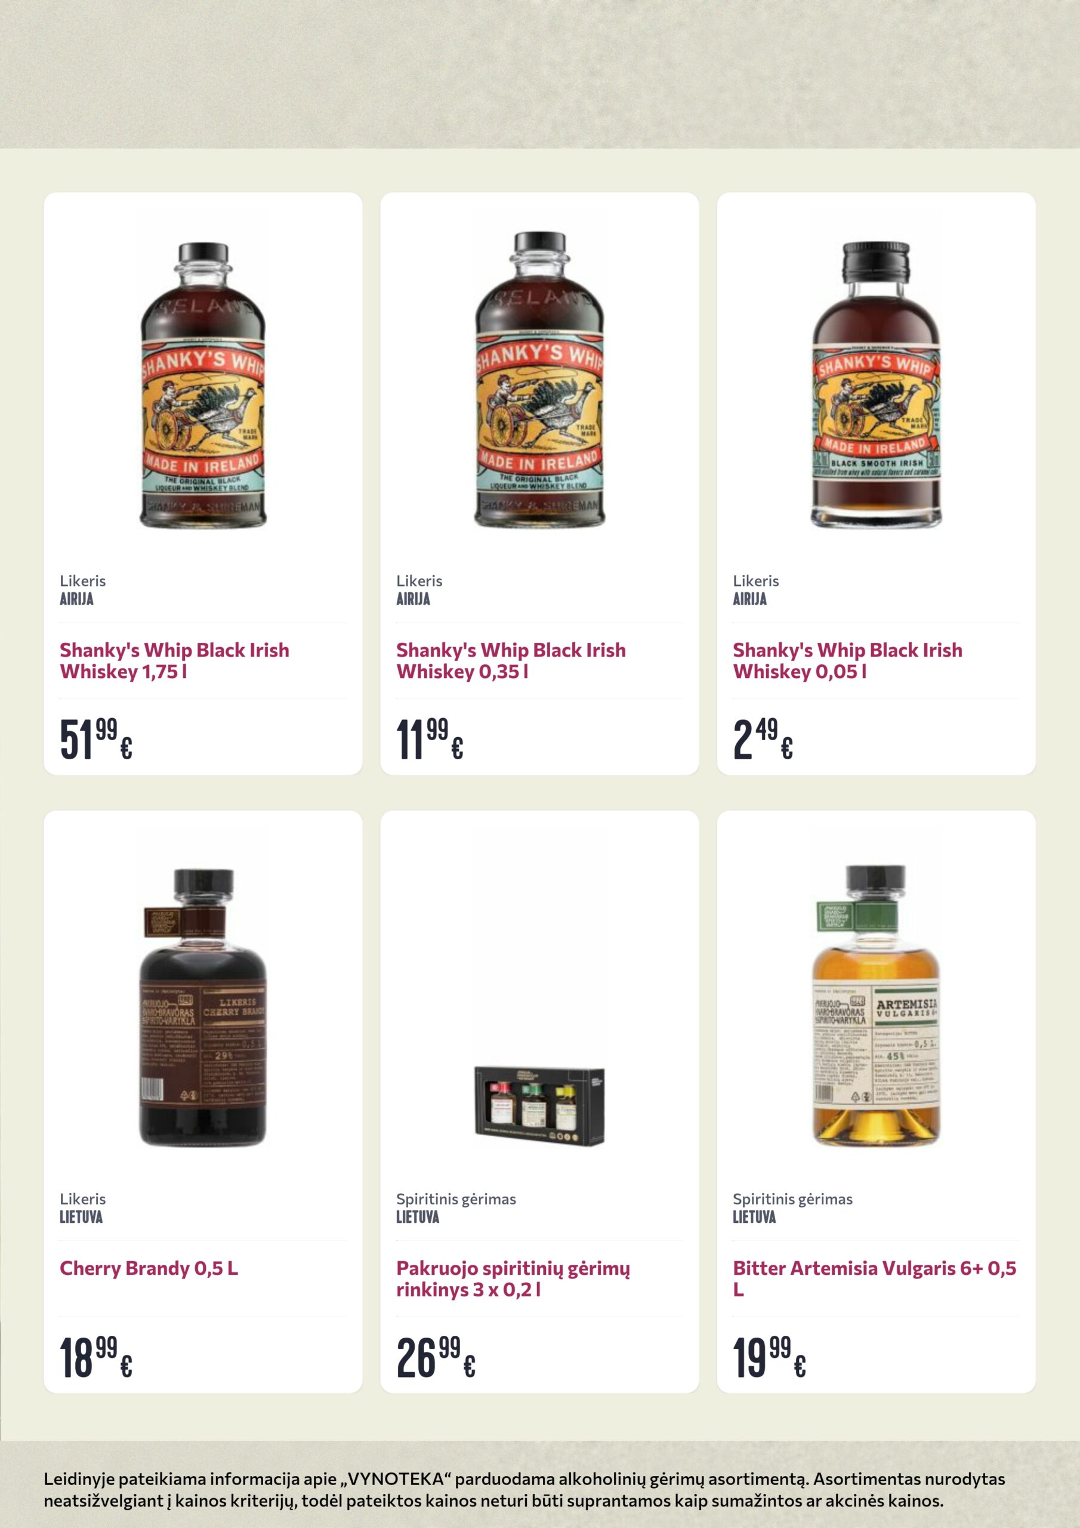Open the Shanky's Whip Black Irish Whiskey 0,35 l title
Screen dimensions: 1080x1528
(x=511, y=660)
